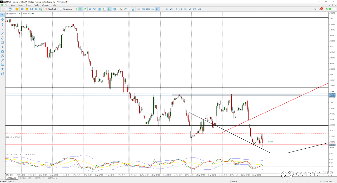The height and width of the screenshot is (183, 337).
Task: Open the New Order dialog
Action: [66, 9]
